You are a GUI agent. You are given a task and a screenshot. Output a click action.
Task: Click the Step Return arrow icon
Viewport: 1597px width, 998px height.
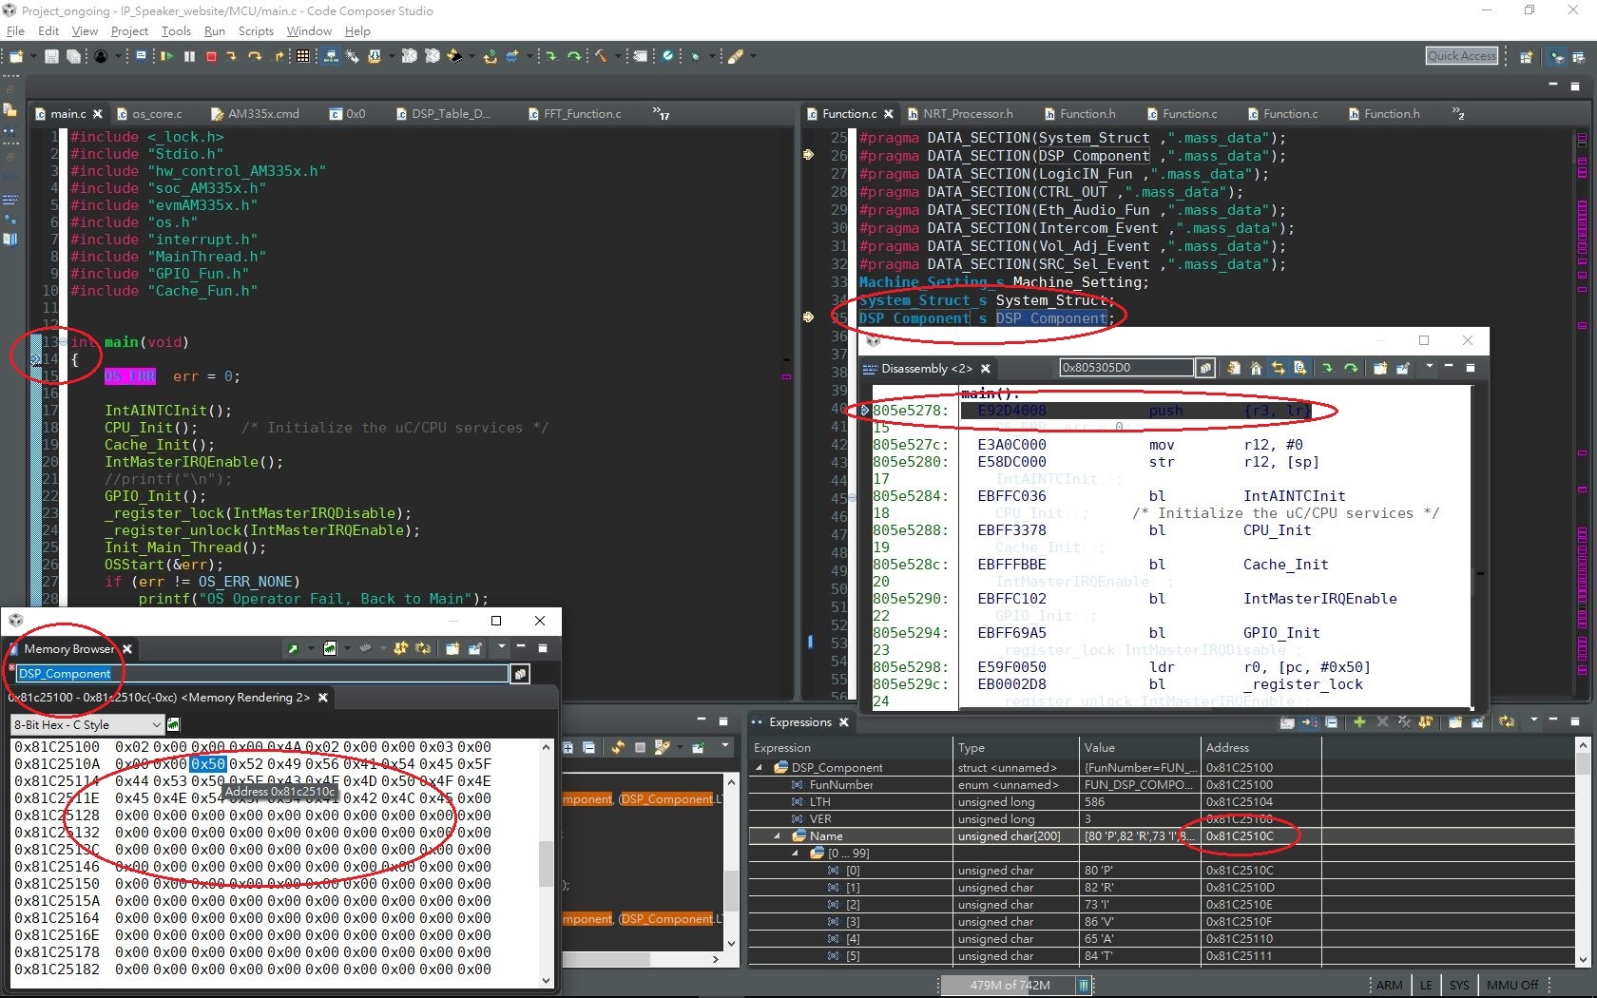click(x=279, y=57)
